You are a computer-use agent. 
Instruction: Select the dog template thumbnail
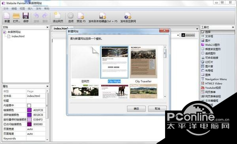[x=115, y=91]
